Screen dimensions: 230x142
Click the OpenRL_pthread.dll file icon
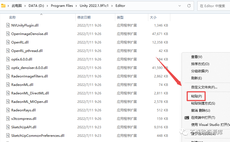[8, 51]
